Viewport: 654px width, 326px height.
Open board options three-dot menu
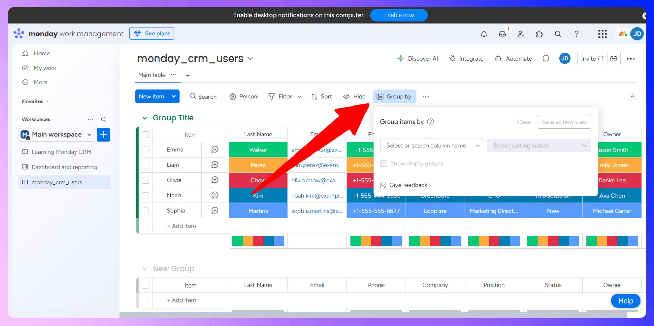[631, 59]
